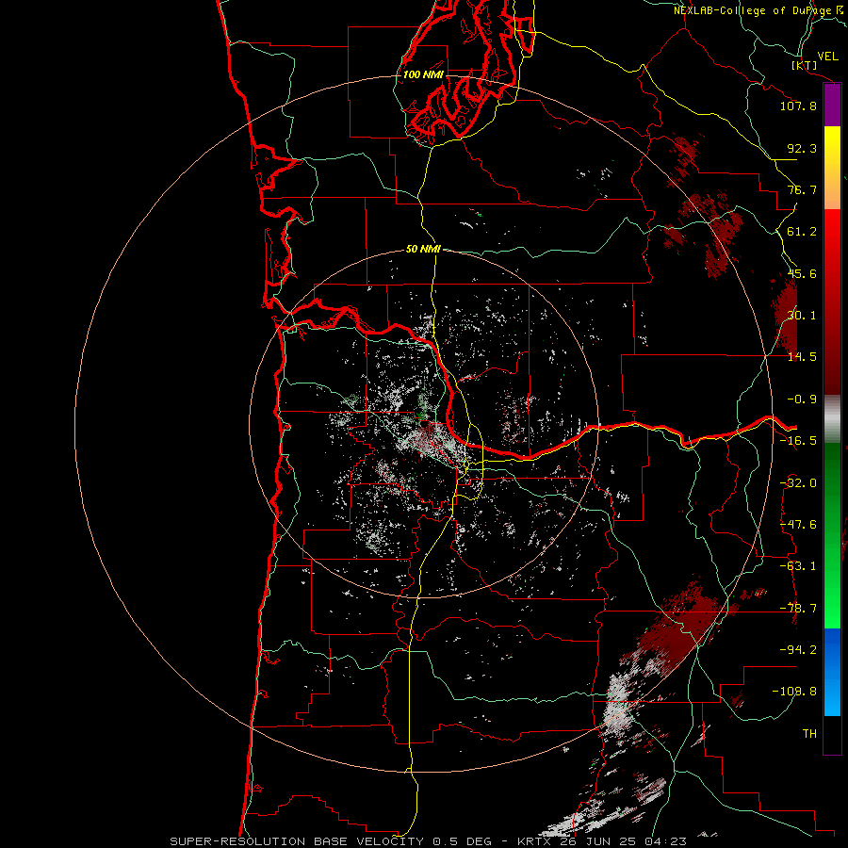Click the TH label below the scale
848x848 pixels.
point(809,734)
